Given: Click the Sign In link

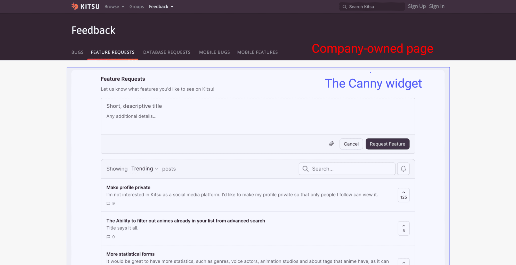Looking at the screenshot, I should point(437,6).
